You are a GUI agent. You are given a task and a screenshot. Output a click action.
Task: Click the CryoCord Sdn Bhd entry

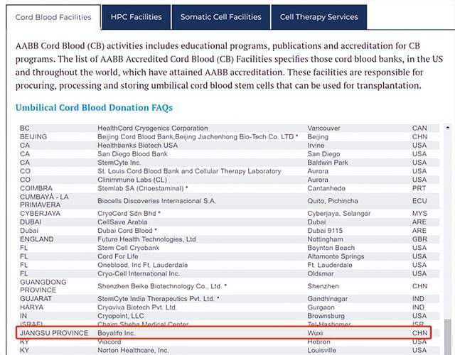[129, 214]
